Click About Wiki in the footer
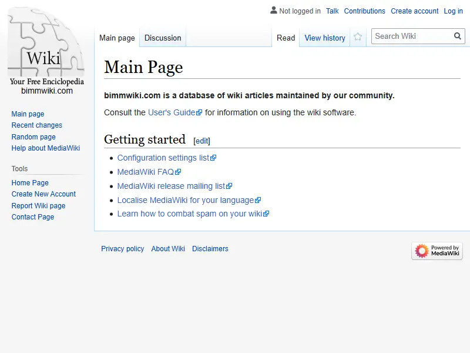This screenshot has width=470, height=353. click(x=168, y=249)
